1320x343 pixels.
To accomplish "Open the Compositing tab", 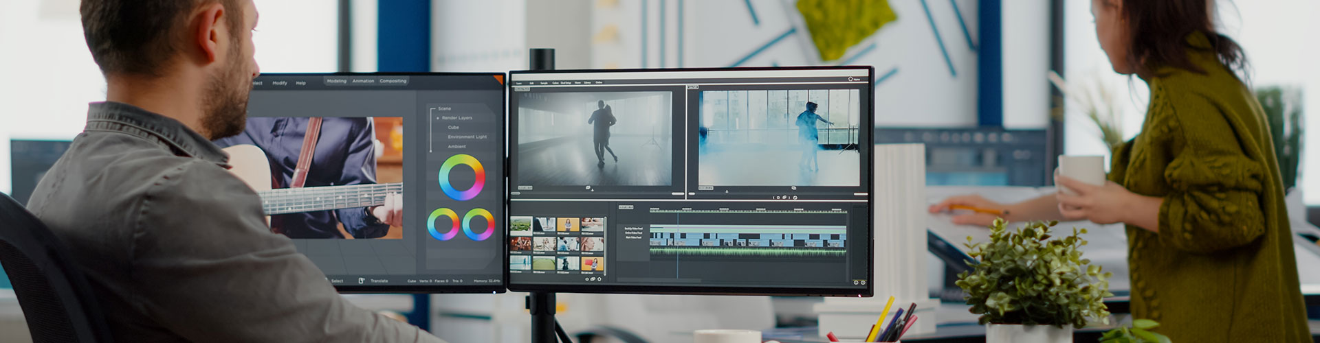I will point(393,81).
